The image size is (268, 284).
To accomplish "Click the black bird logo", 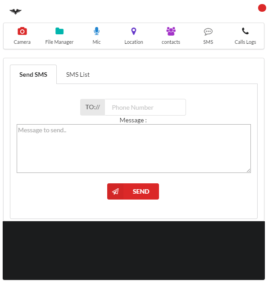I will (x=16, y=12).
